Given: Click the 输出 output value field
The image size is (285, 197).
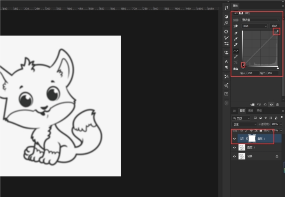Looking at the screenshot, I should (x=273, y=73).
